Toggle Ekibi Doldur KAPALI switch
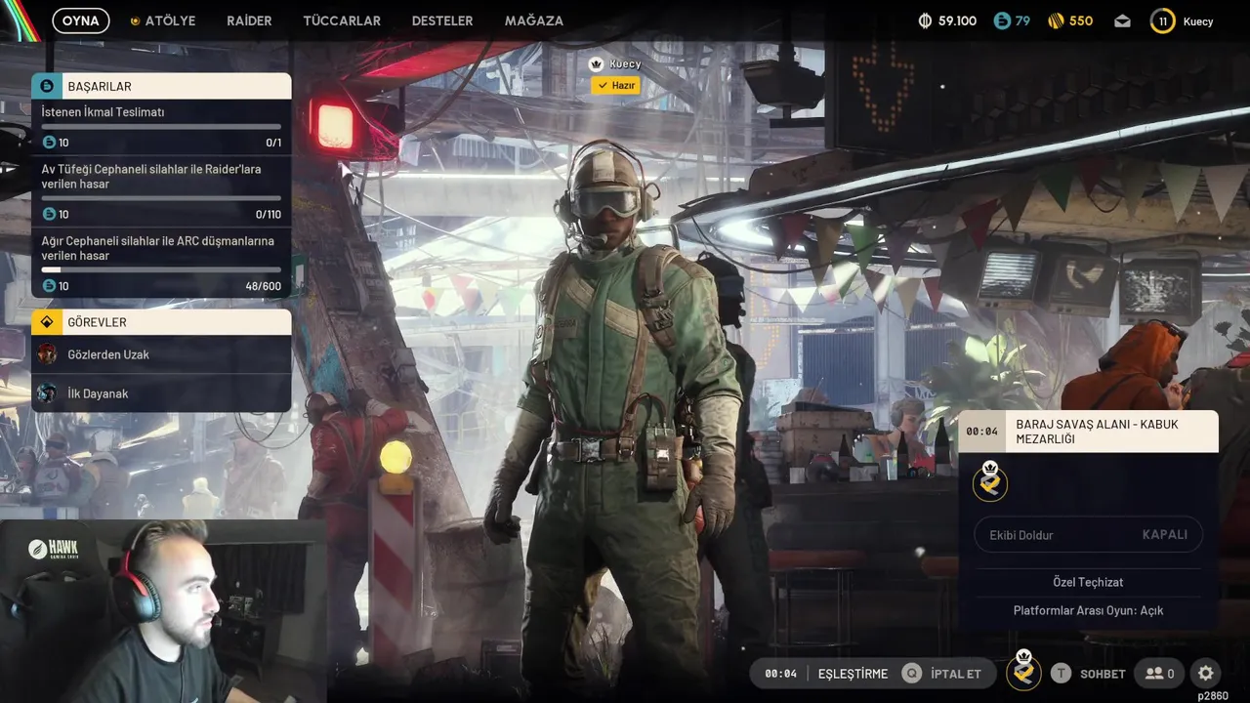The image size is (1250, 703). point(1089,535)
